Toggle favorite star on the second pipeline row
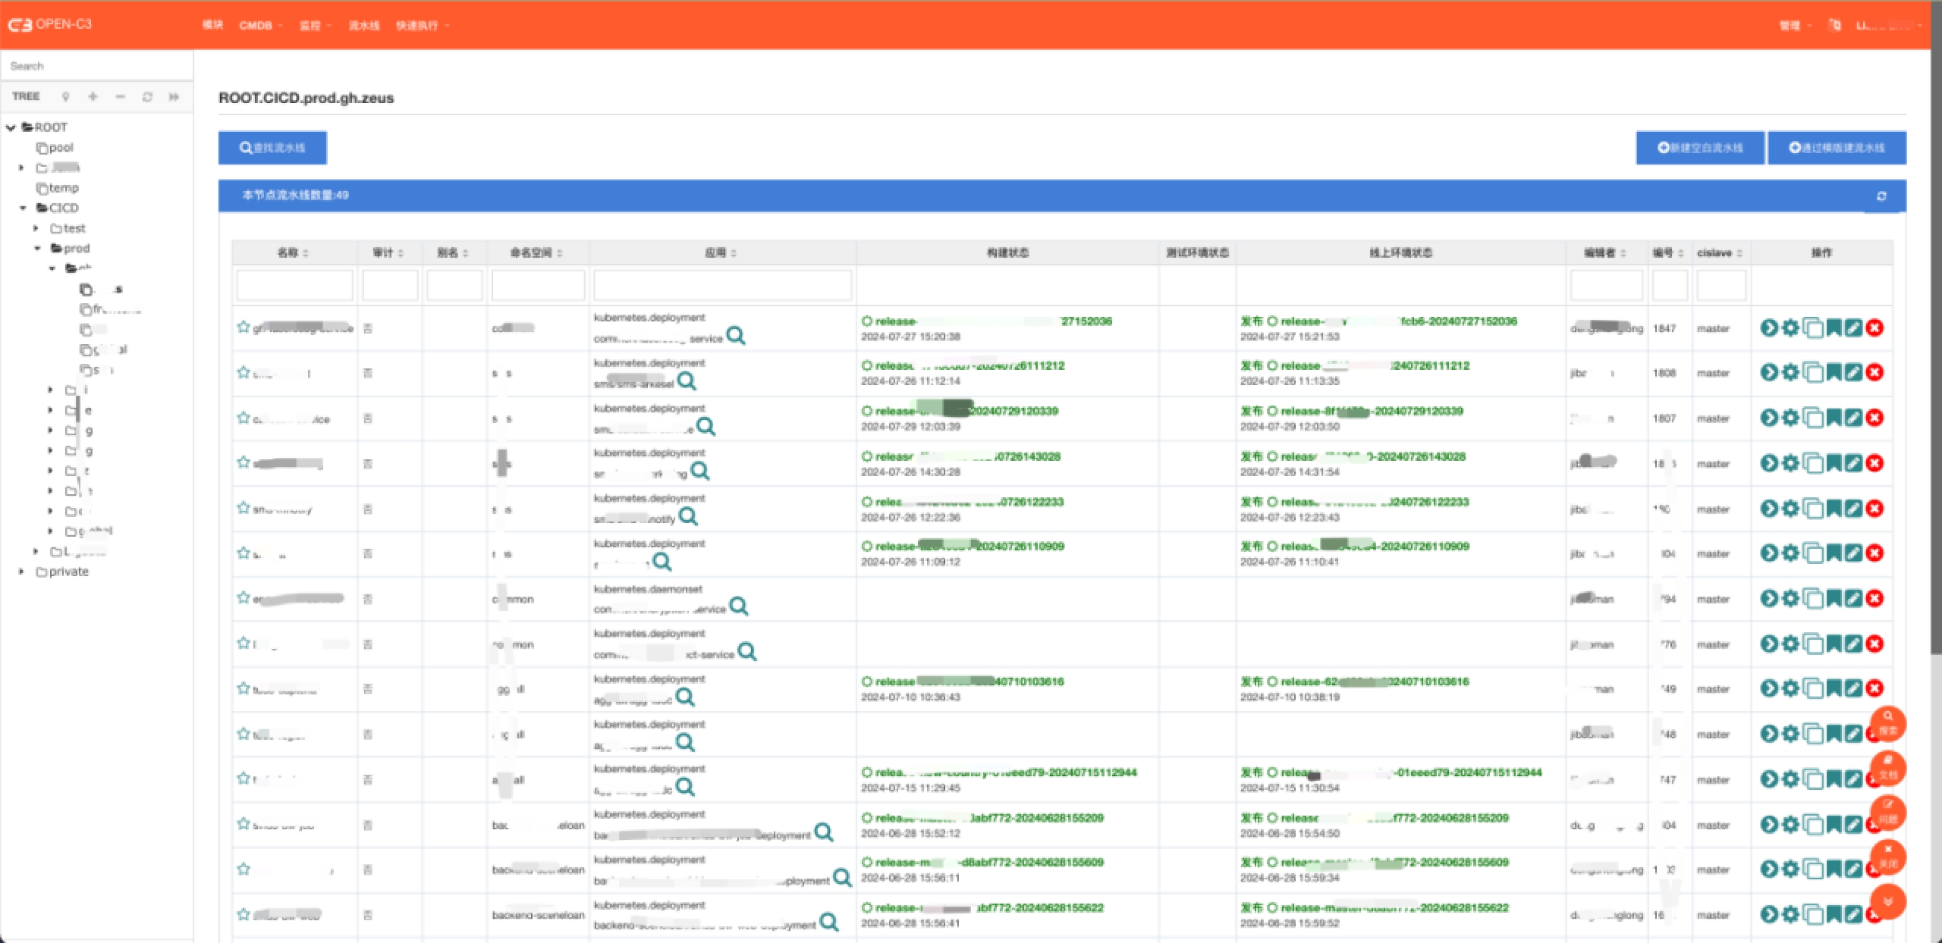The image size is (1942, 943). click(243, 372)
